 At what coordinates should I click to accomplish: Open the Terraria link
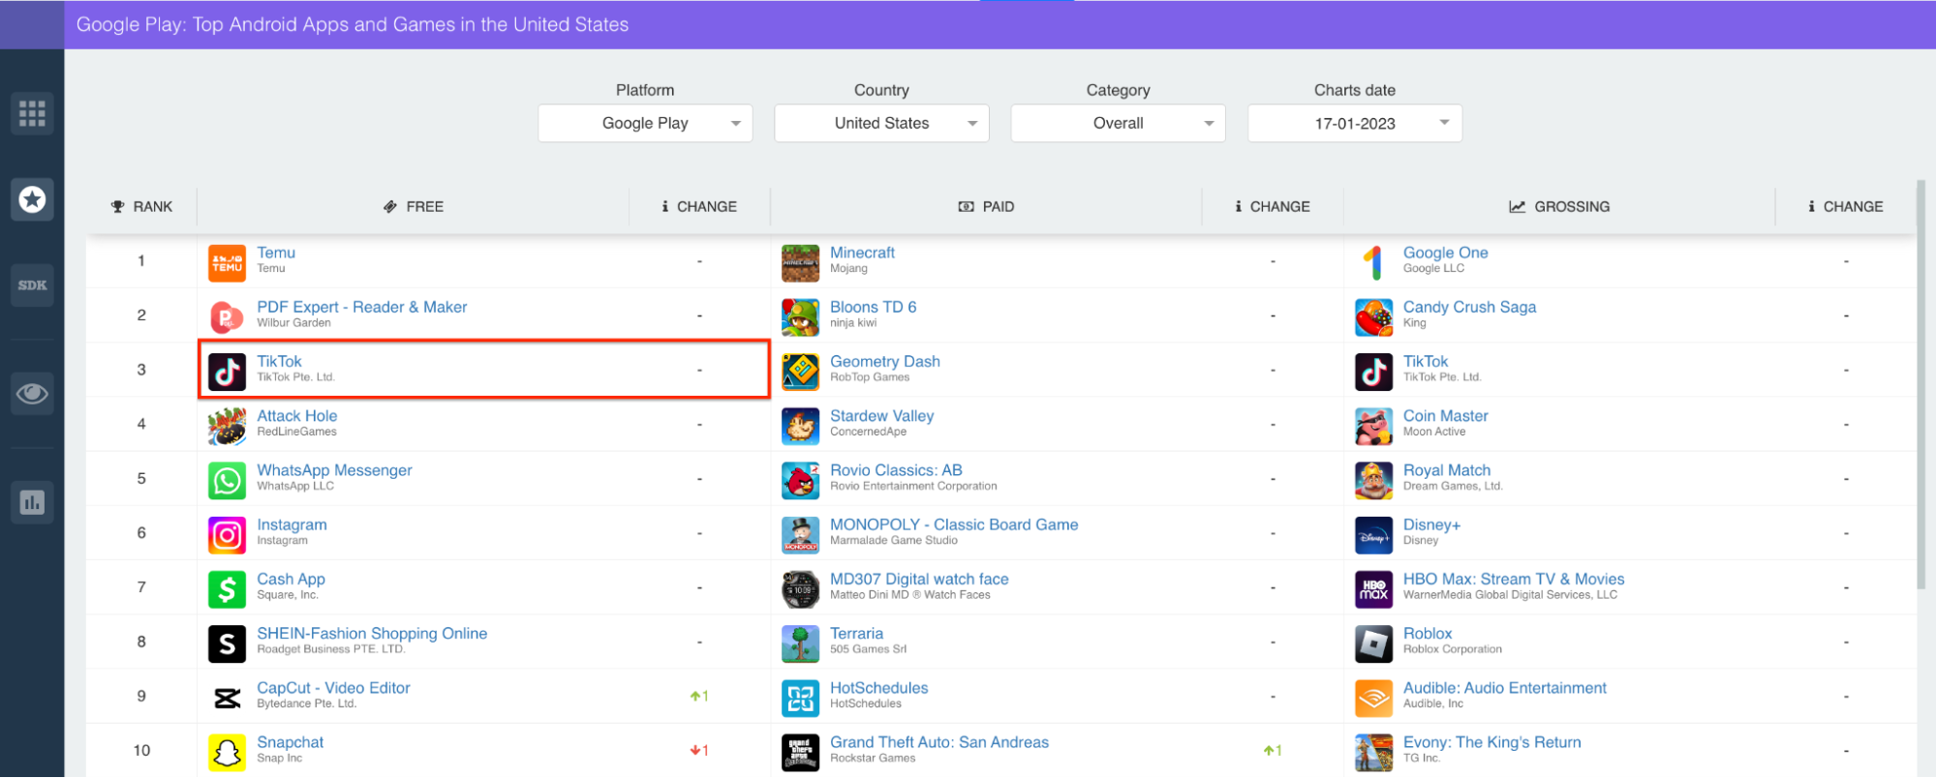click(856, 633)
